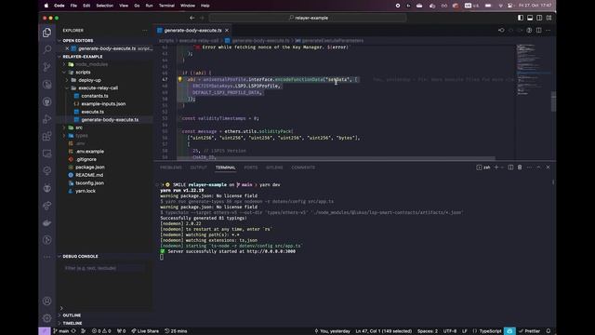The height and width of the screenshot is (335, 595).
Task: Click the main branch in status bar
Action: click(x=61, y=331)
